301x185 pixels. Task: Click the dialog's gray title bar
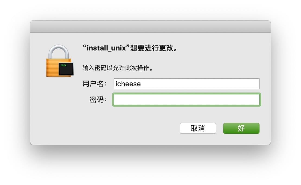(150, 27)
